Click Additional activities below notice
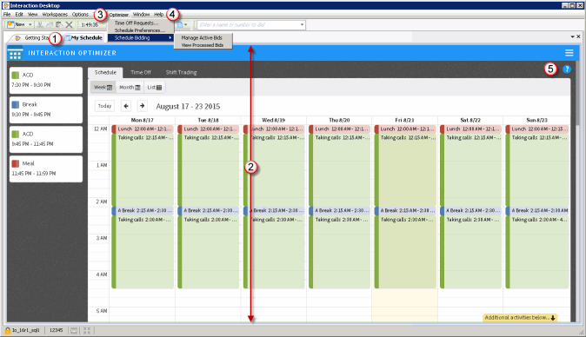The height and width of the screenshot is (337, 586). click(520, 318)
